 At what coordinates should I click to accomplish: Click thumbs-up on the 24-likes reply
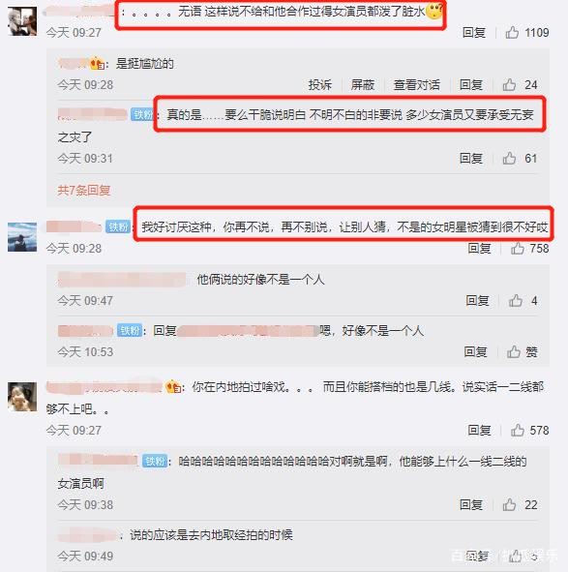[509, 84]
